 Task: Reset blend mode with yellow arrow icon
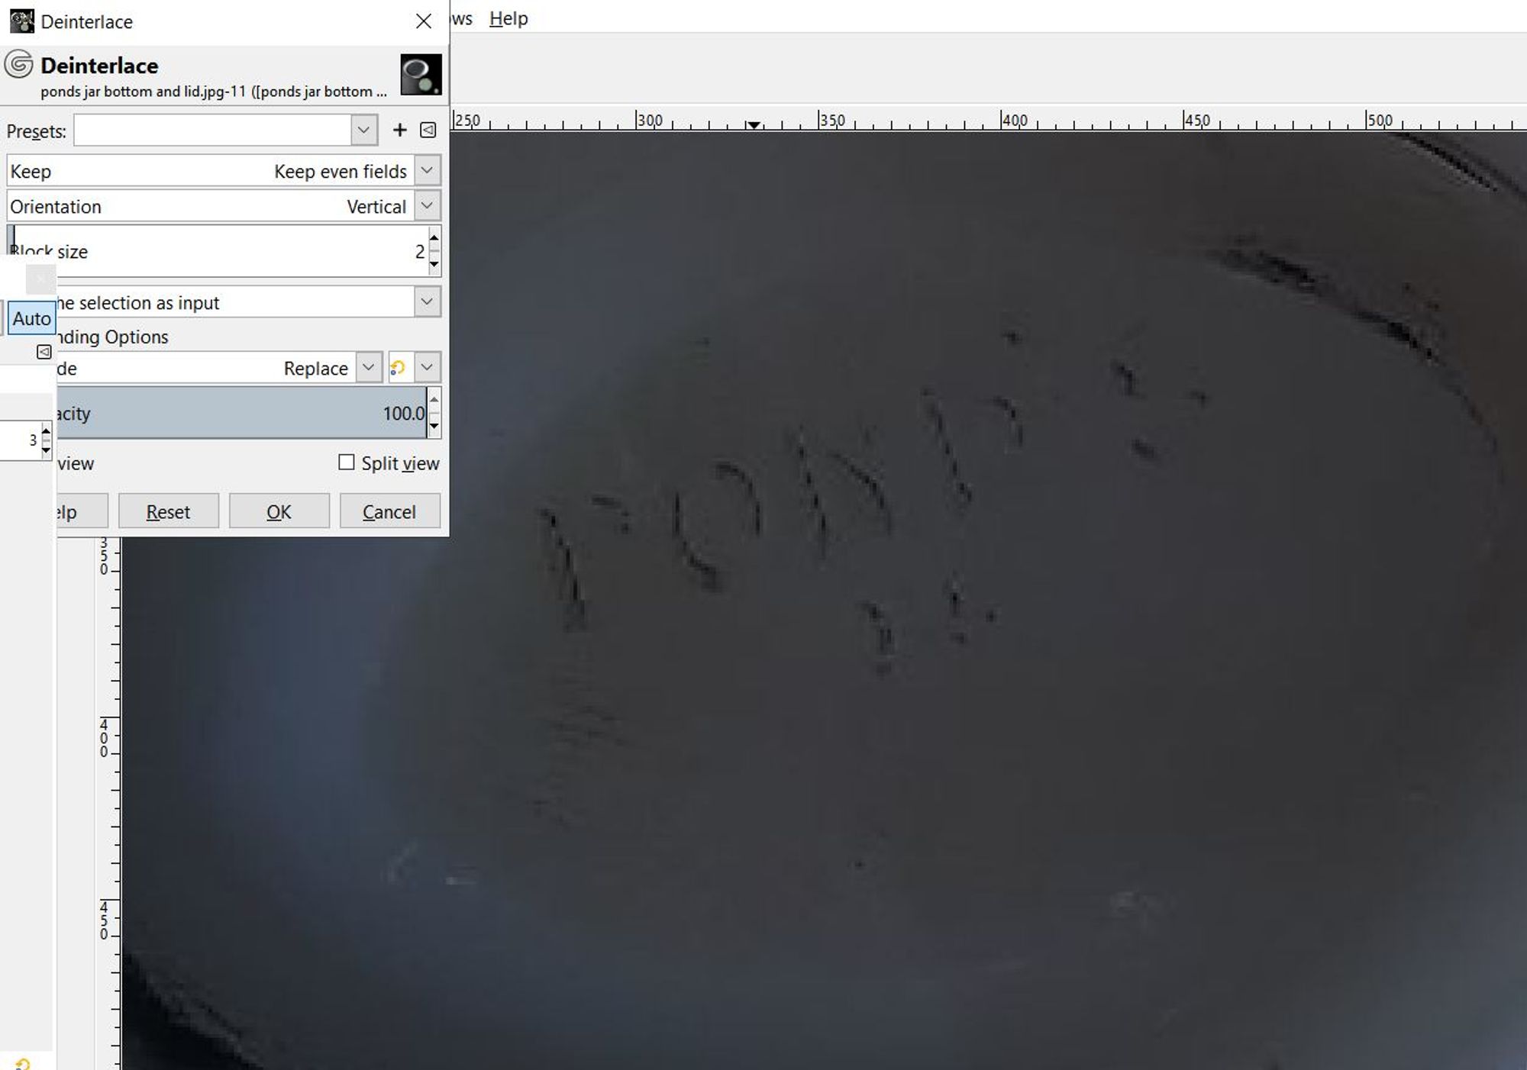tap(398, 368)
